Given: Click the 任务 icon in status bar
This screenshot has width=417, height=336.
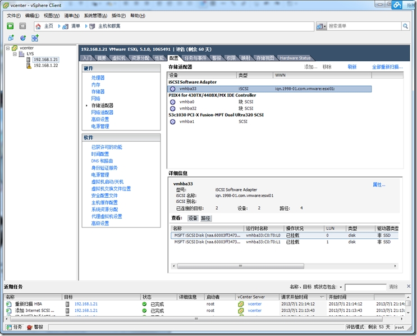Looking at the screenshot, I should pyautogui.click(x=9, y=327).
